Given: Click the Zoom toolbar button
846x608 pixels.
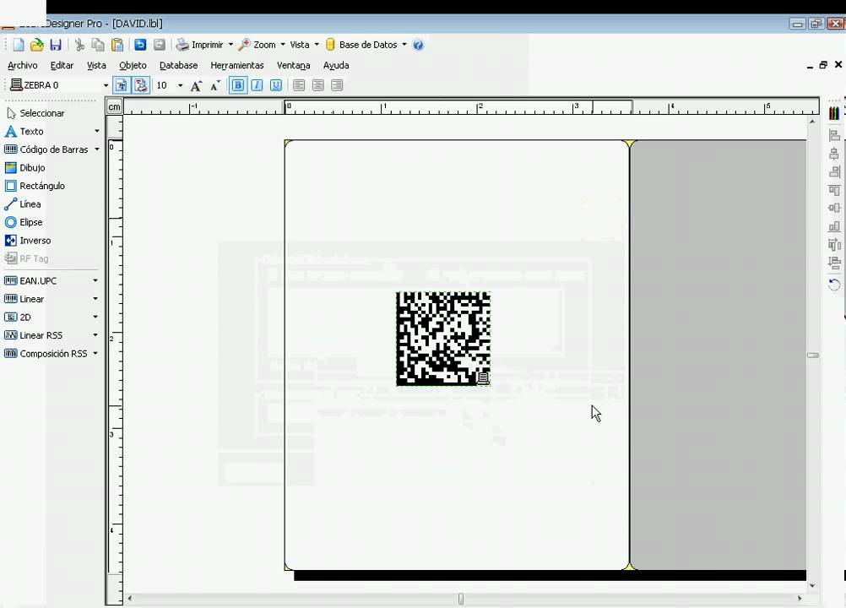Looking at the screenshot, I should (258, 45).
